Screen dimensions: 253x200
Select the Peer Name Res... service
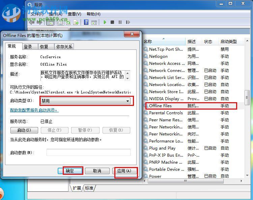(193, 120)
